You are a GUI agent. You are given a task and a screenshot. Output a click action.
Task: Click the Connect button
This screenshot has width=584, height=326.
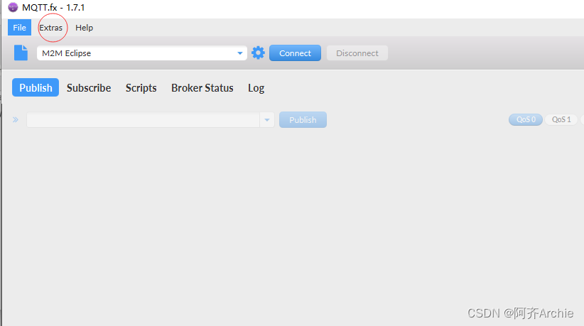coord(295,53)
